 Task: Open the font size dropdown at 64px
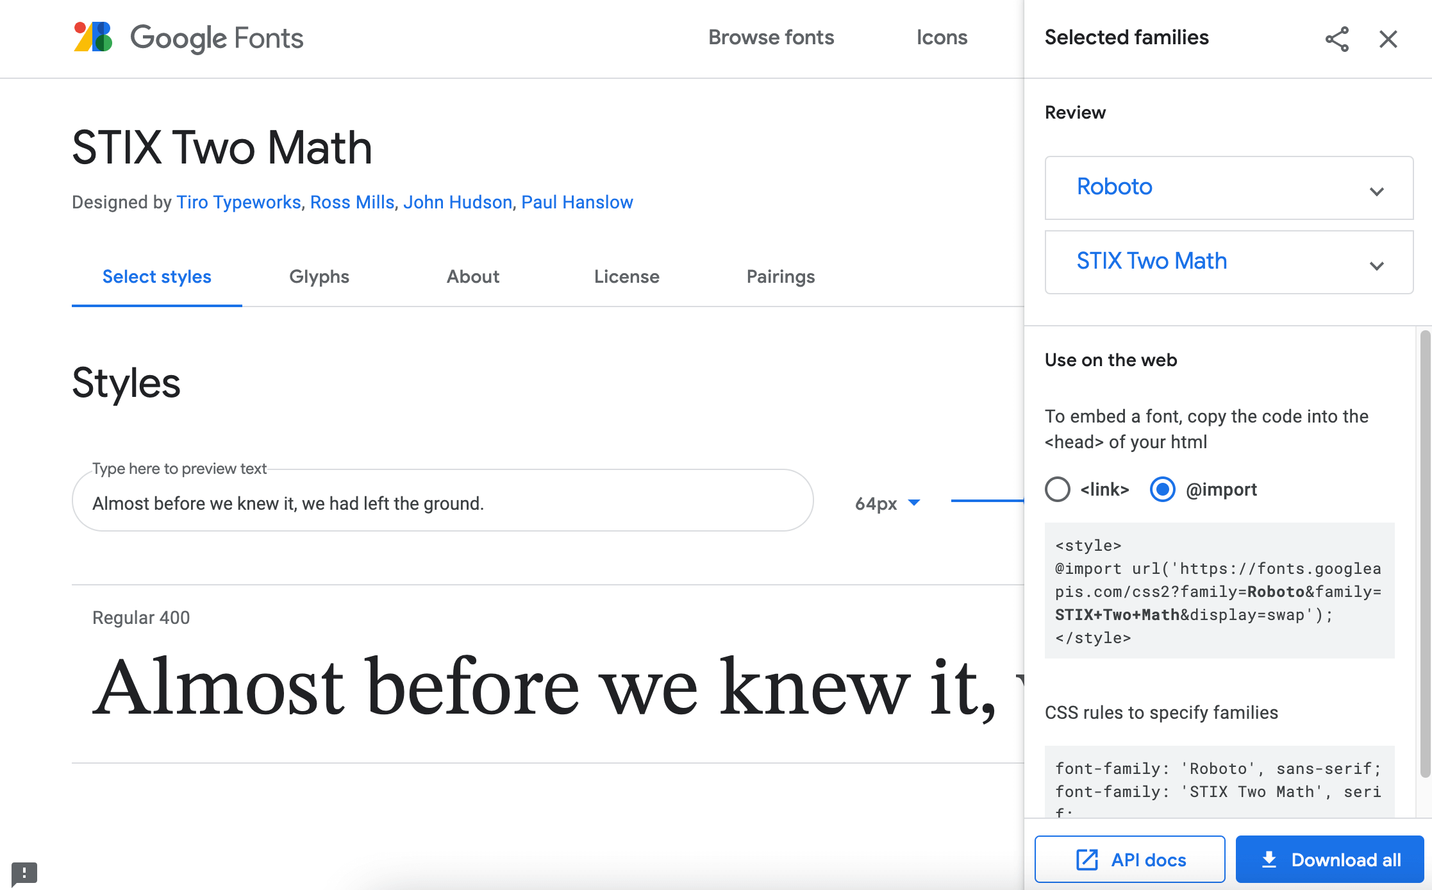pyautogui.click(x=883, y=503)
